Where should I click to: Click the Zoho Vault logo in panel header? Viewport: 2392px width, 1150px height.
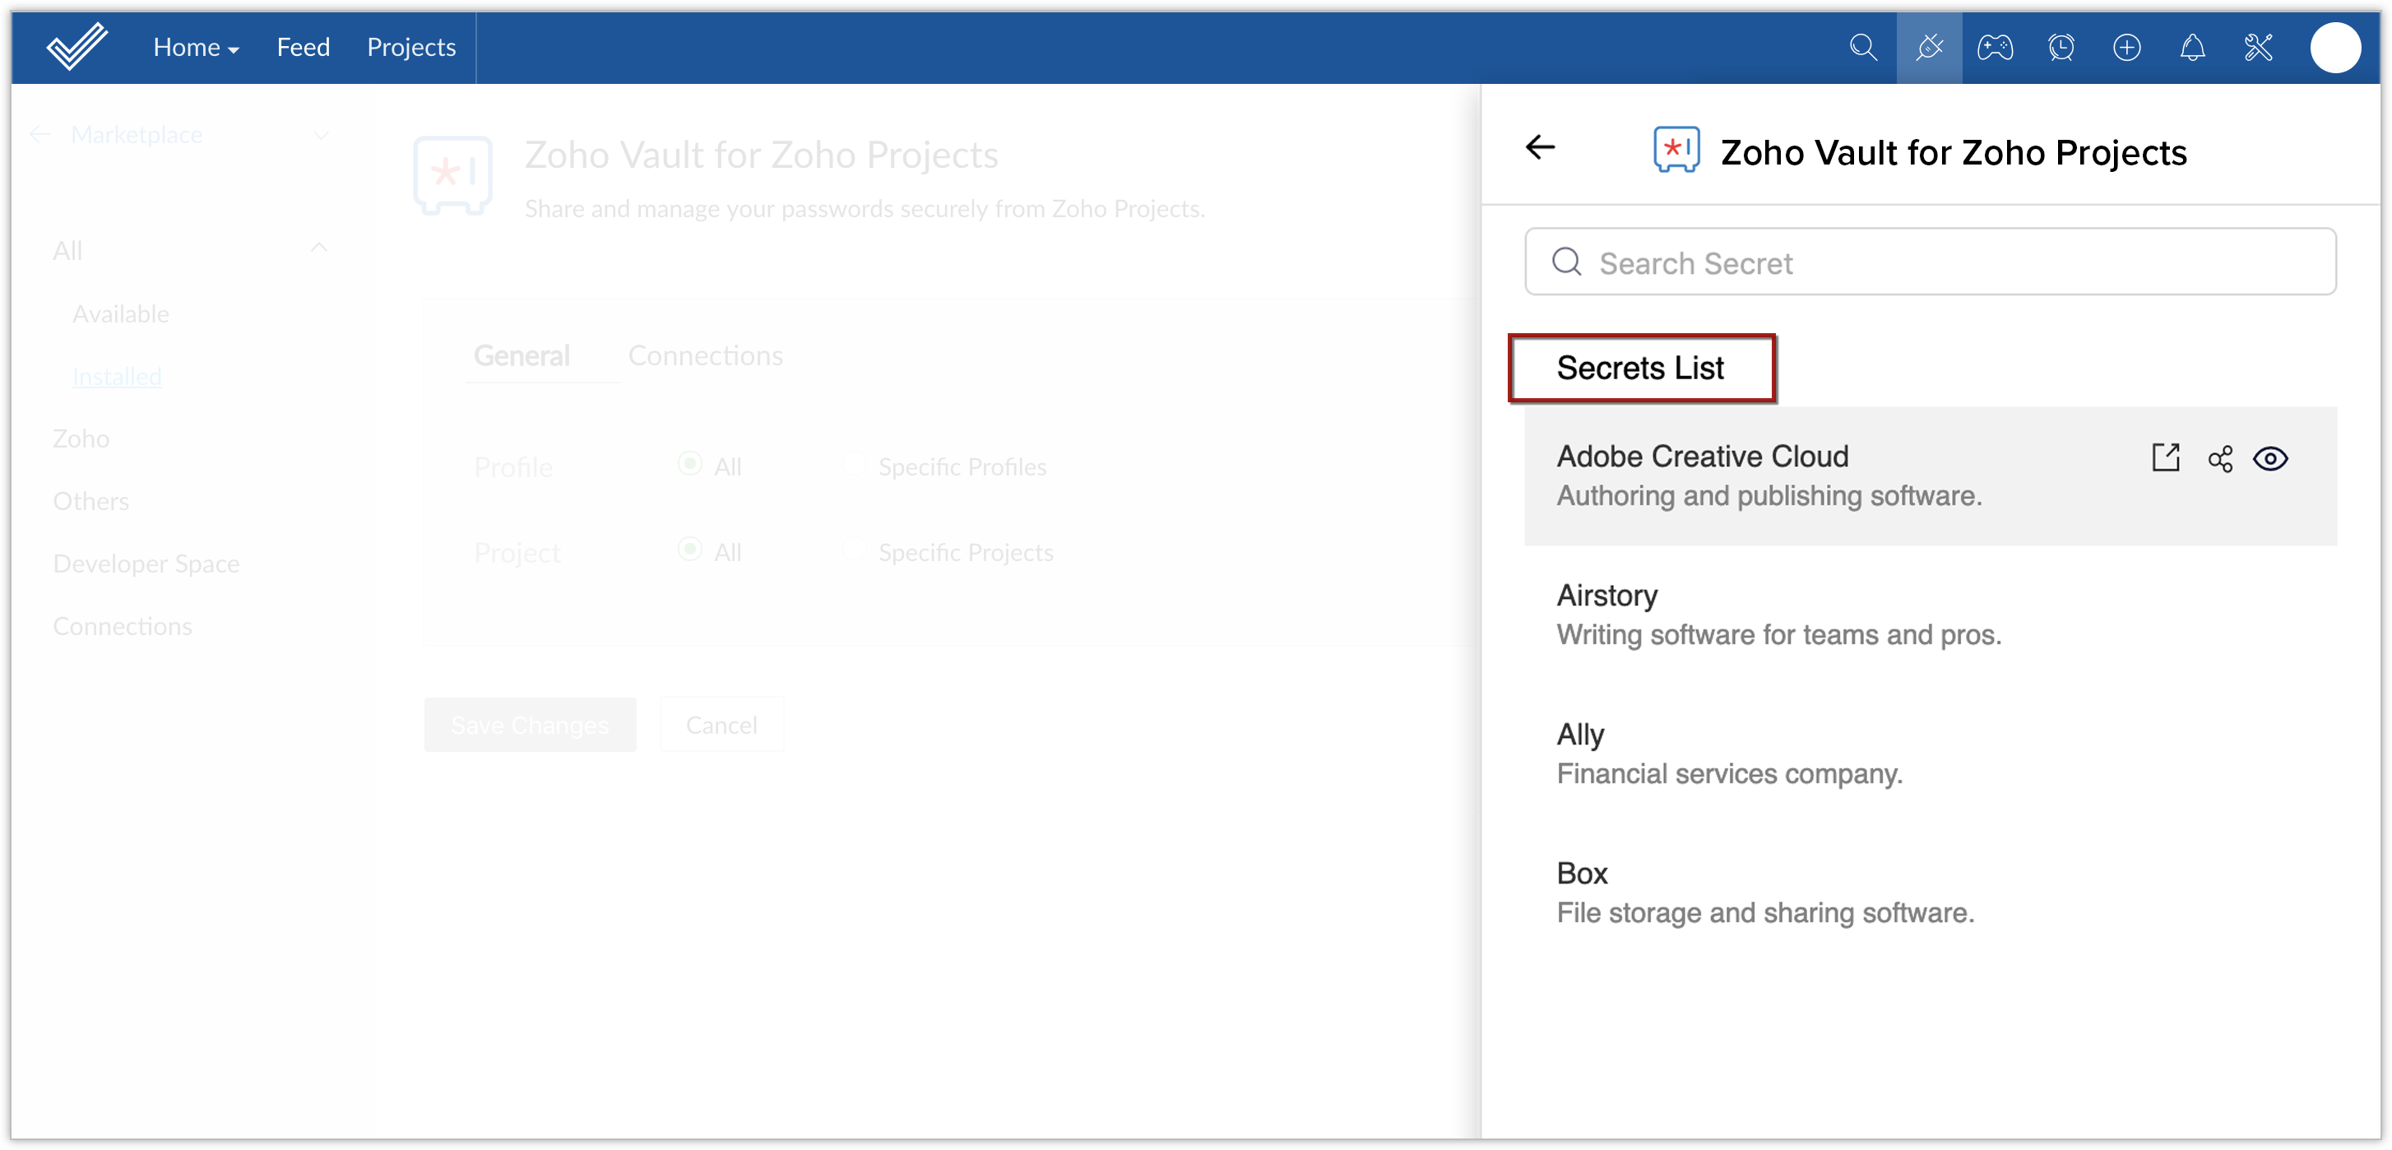point(1676,150)
